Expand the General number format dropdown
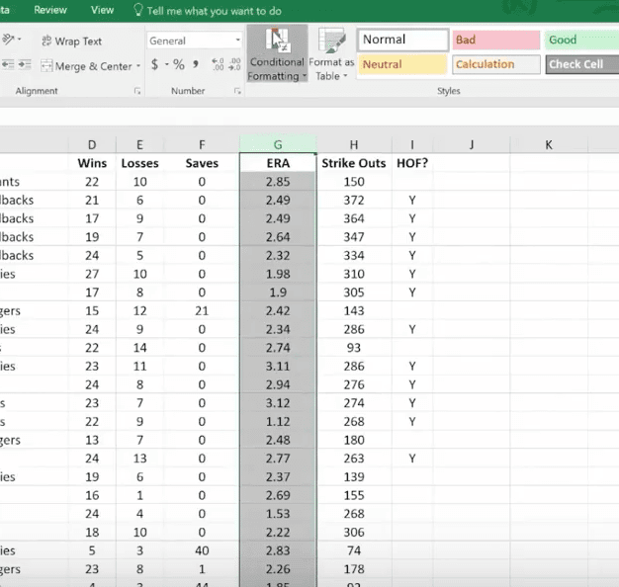The width and height of the screenshot is (619, 587). (x=238, y=41)
